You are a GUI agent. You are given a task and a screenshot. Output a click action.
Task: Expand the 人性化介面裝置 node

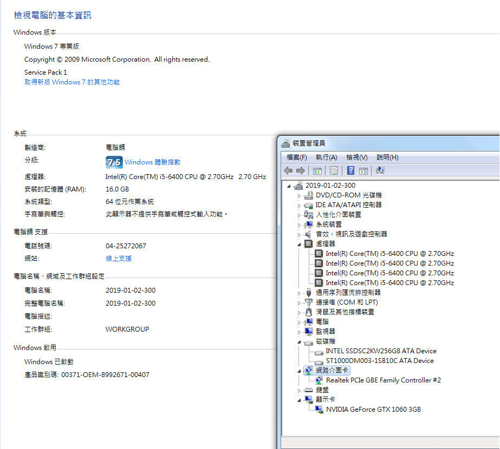point(299,215)
